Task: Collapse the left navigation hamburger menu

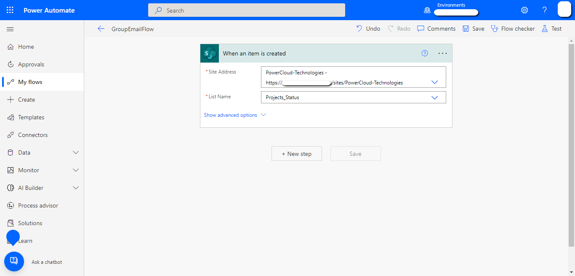Action: (x=10, y=29)
